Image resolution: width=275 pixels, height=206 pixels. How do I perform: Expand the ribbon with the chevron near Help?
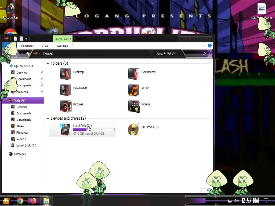(204, 46)
